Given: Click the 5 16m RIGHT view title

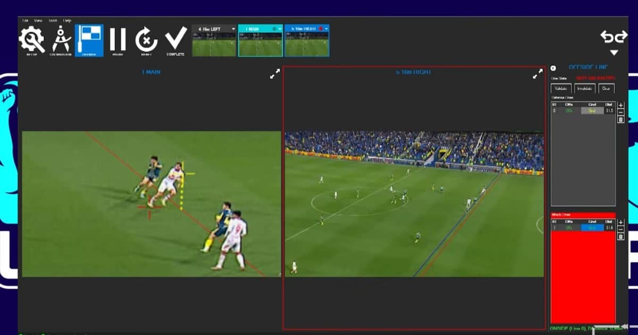Looking at the screenshot, I should [x=413, y=71].
